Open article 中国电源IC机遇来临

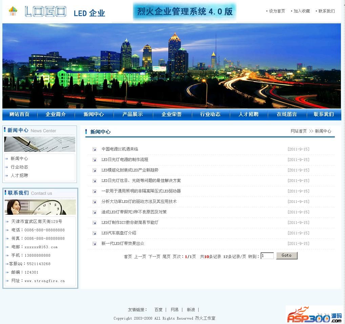tap(120, 149)
